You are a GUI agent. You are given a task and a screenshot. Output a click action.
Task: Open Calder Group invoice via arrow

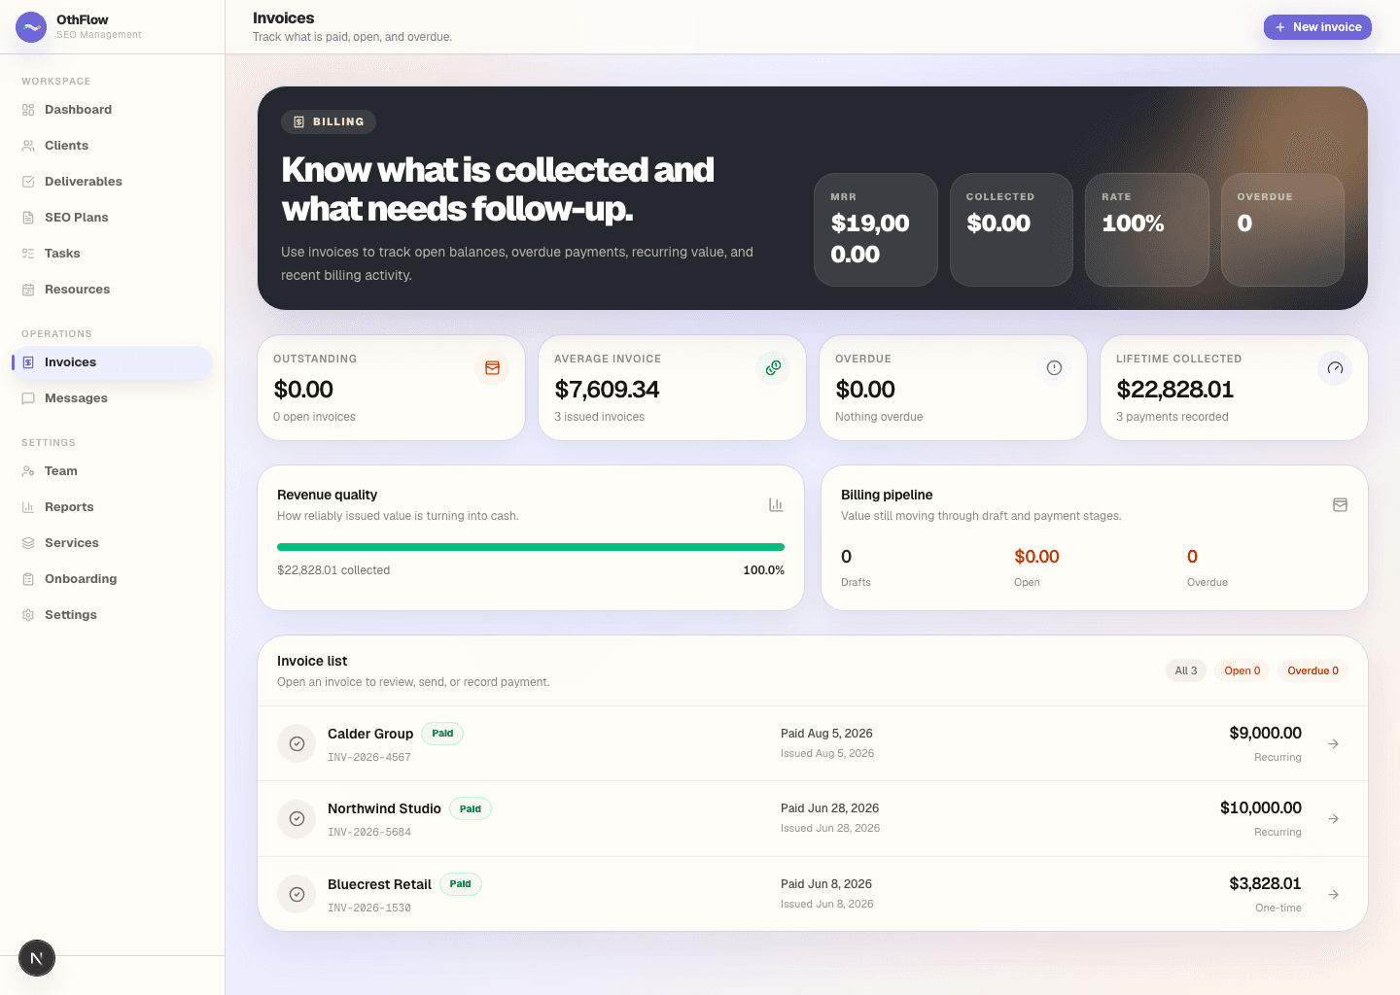1334,743
